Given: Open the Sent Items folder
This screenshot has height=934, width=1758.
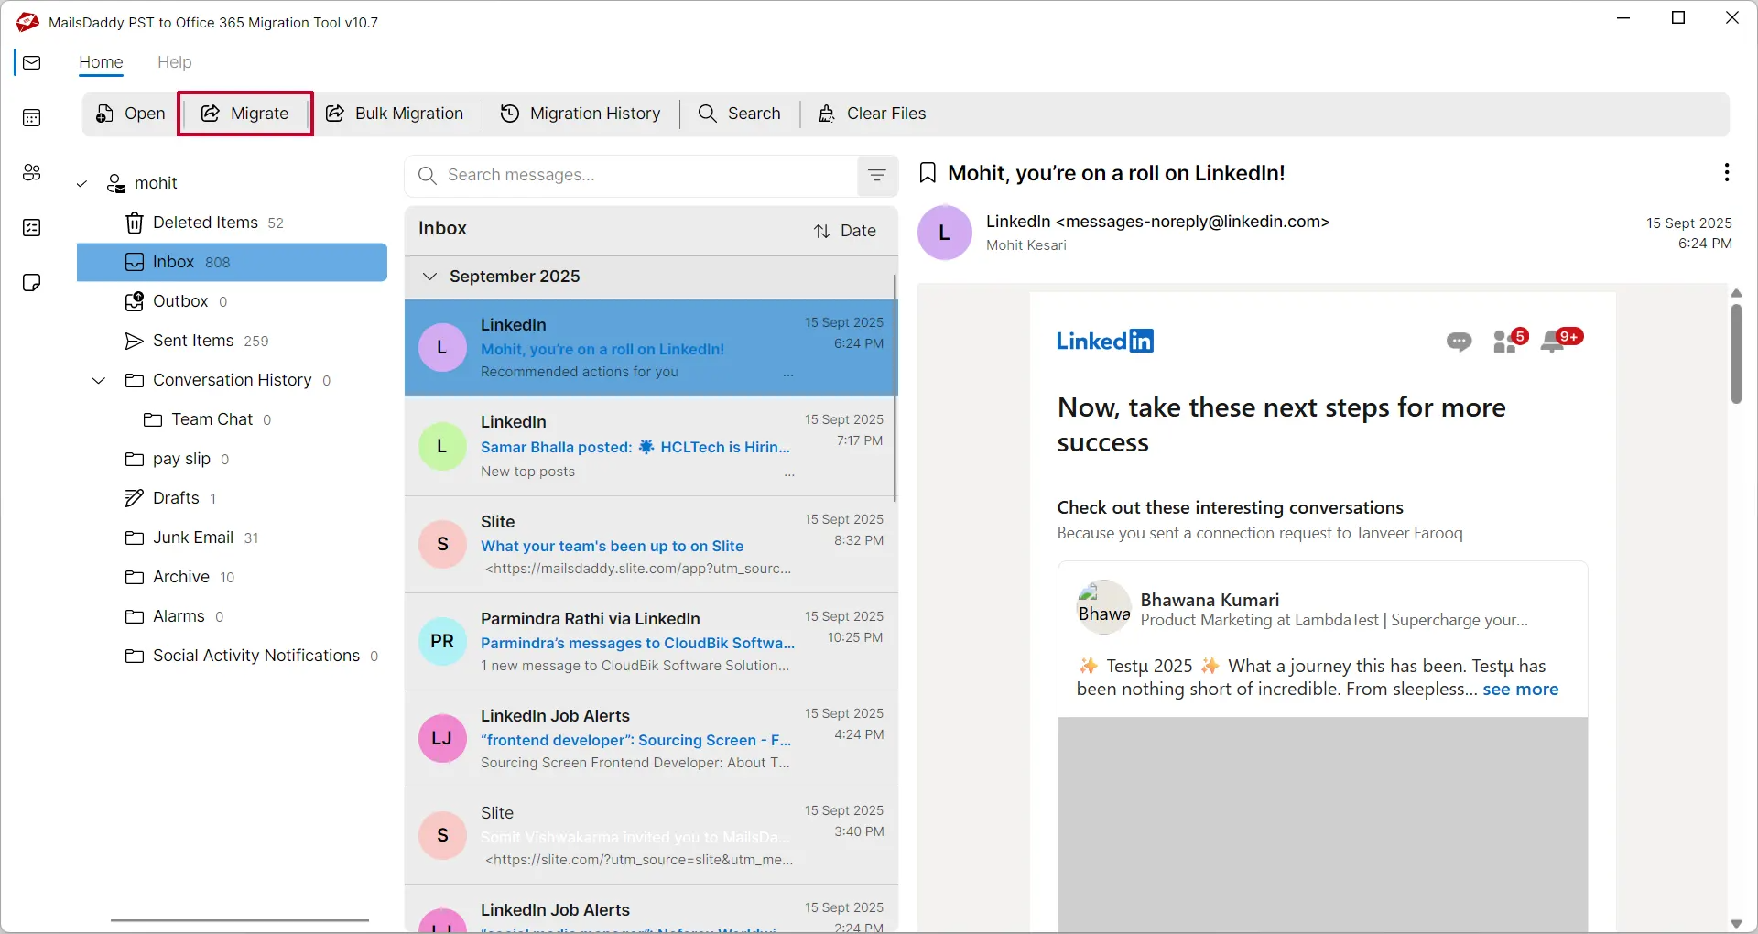Looking at the screenshot, I should point(232,341).
